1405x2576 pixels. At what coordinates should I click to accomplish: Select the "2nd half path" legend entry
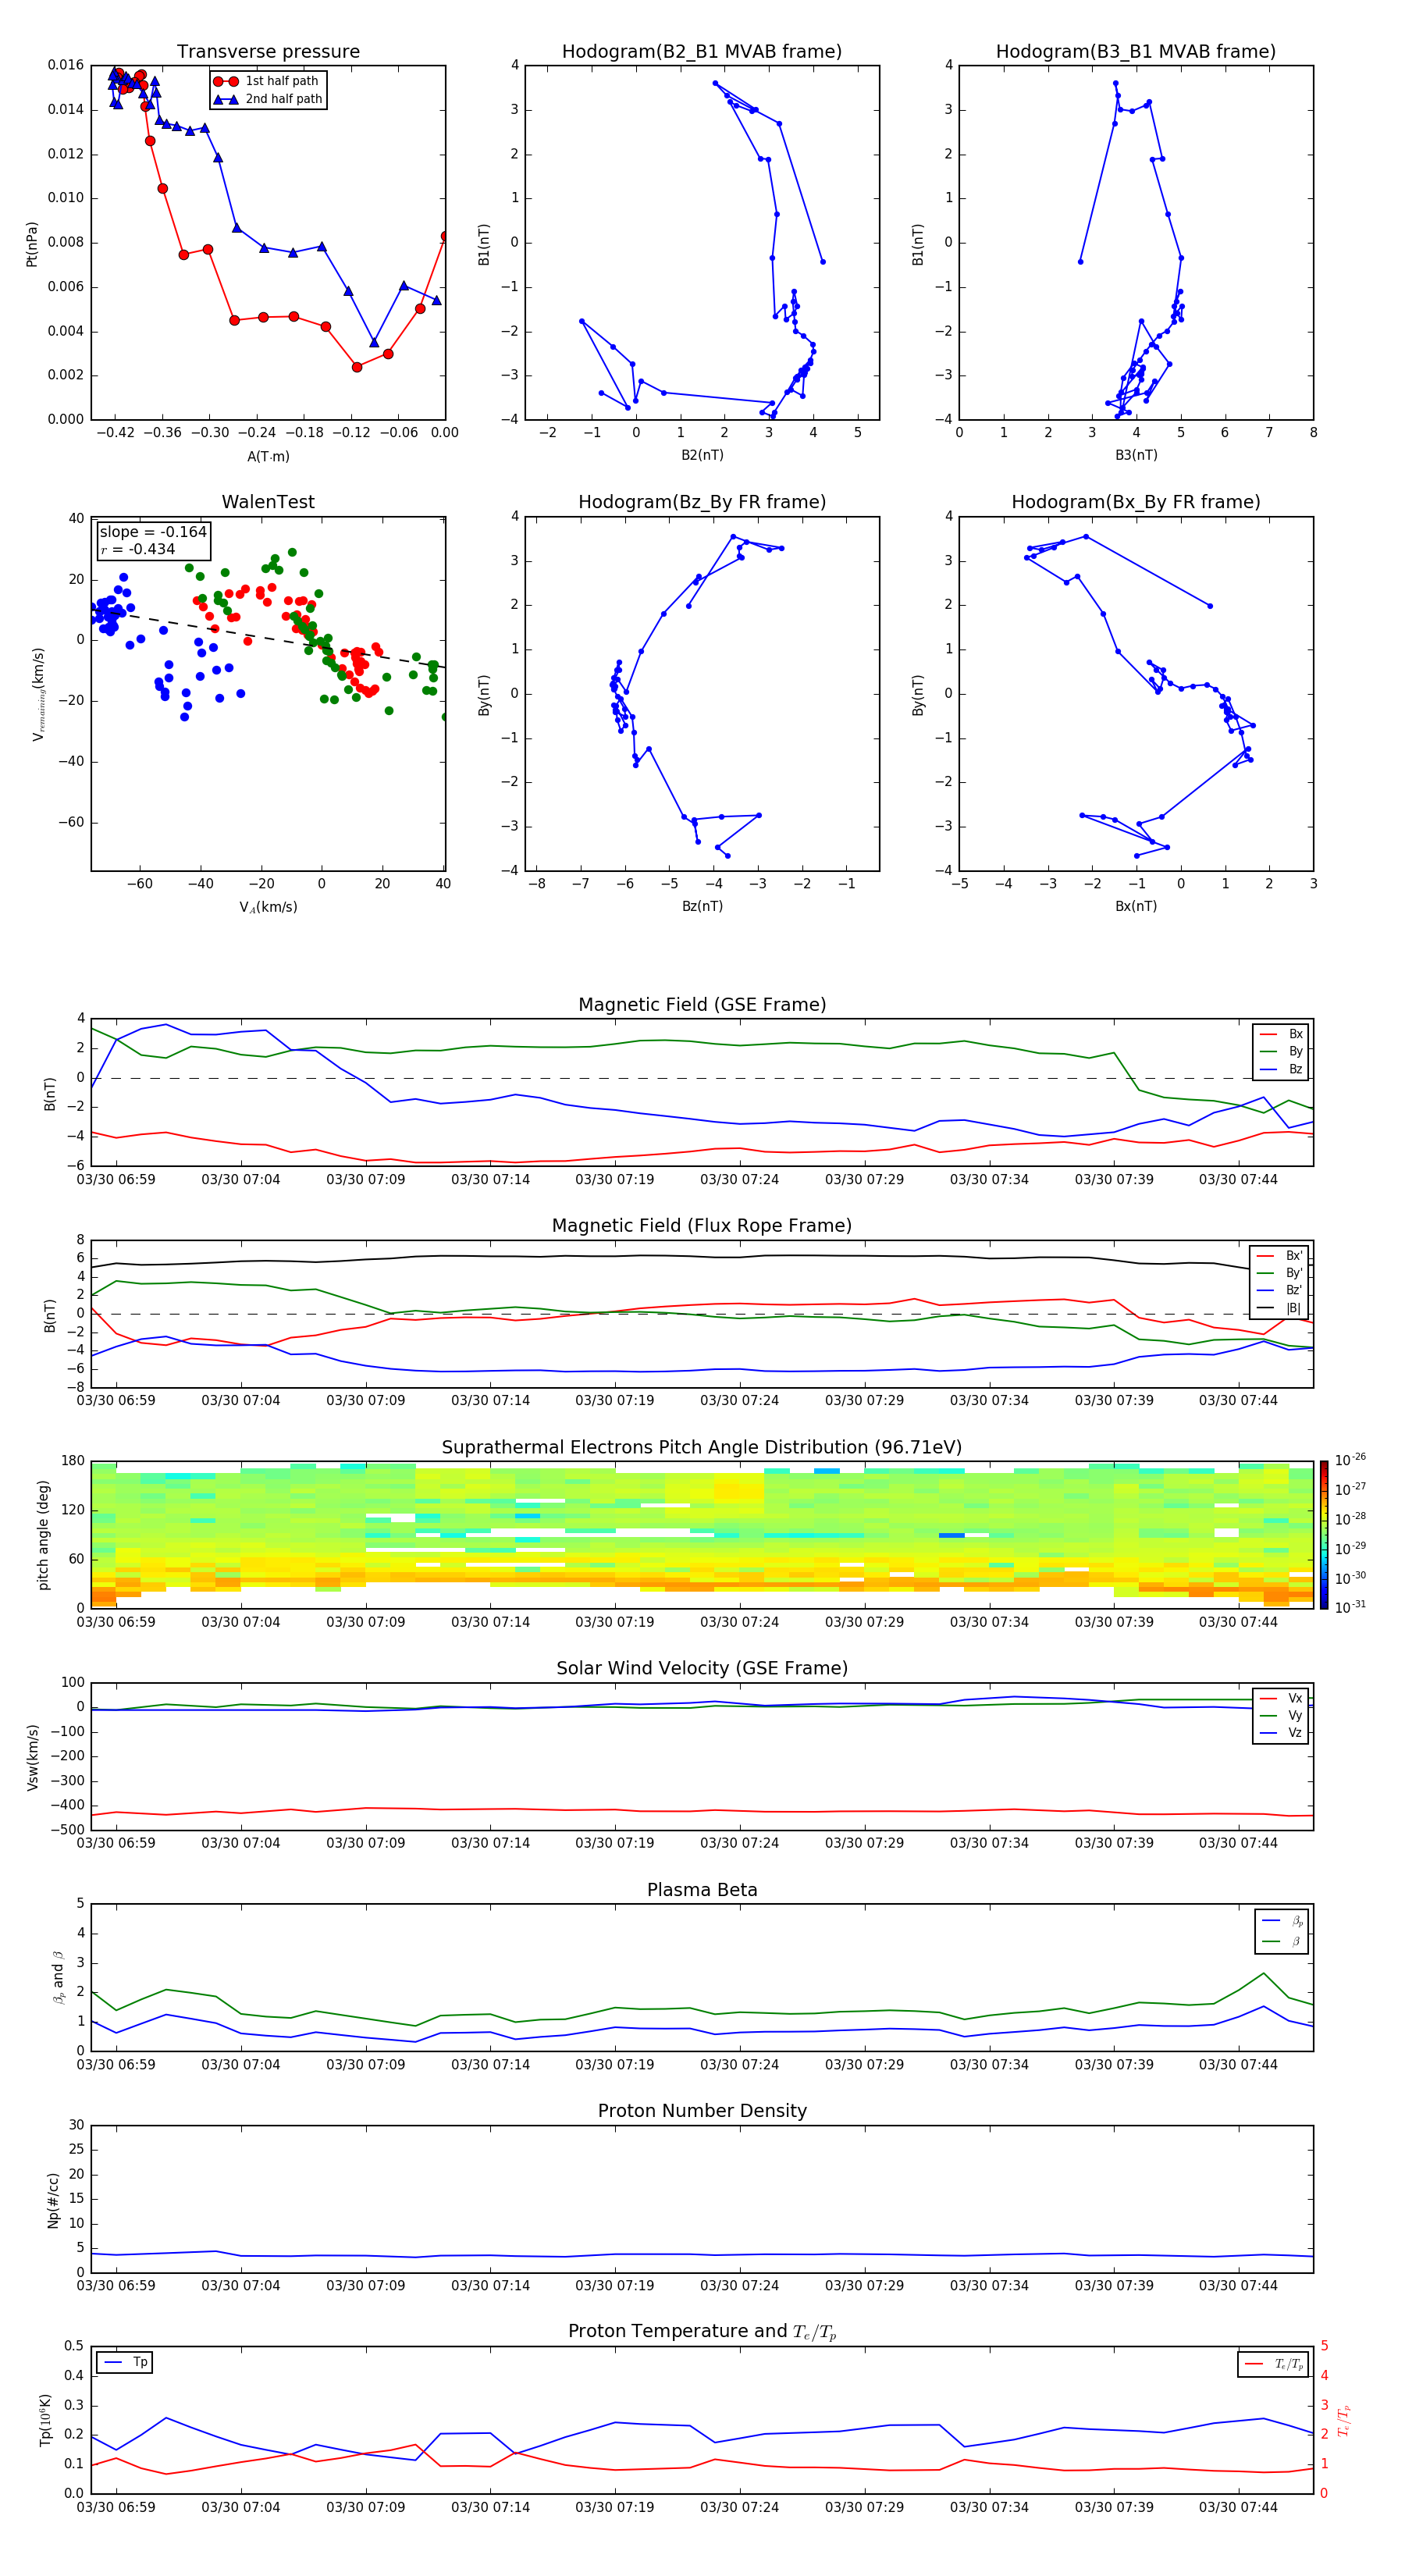tap(268, 99)
